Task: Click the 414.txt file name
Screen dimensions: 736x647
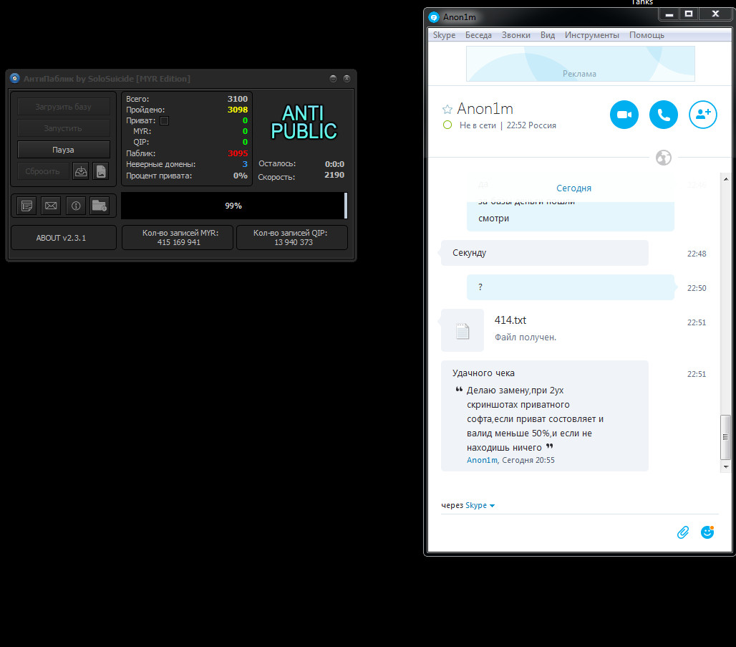Action: point(510,320)
